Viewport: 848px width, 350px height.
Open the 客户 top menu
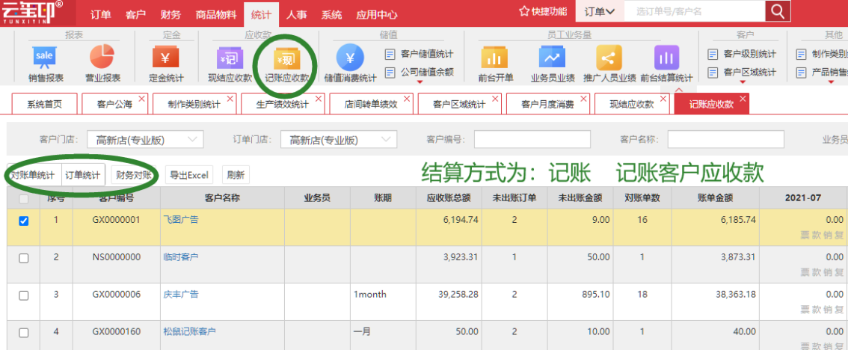coord(135,15)
